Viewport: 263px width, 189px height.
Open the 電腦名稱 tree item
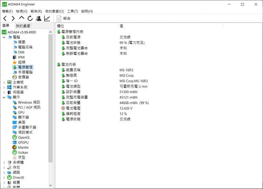click(x=25, y=47)
